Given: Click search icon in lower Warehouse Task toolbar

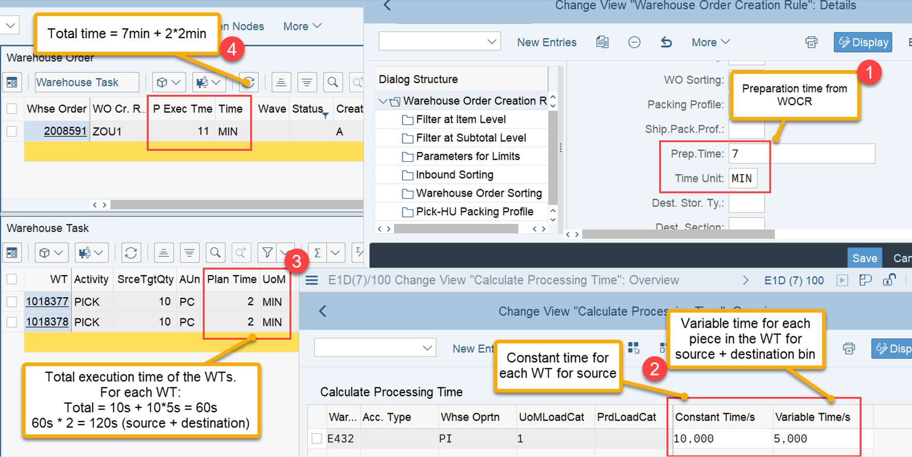Looking at the screenshot, I should (x=215, y=253).
